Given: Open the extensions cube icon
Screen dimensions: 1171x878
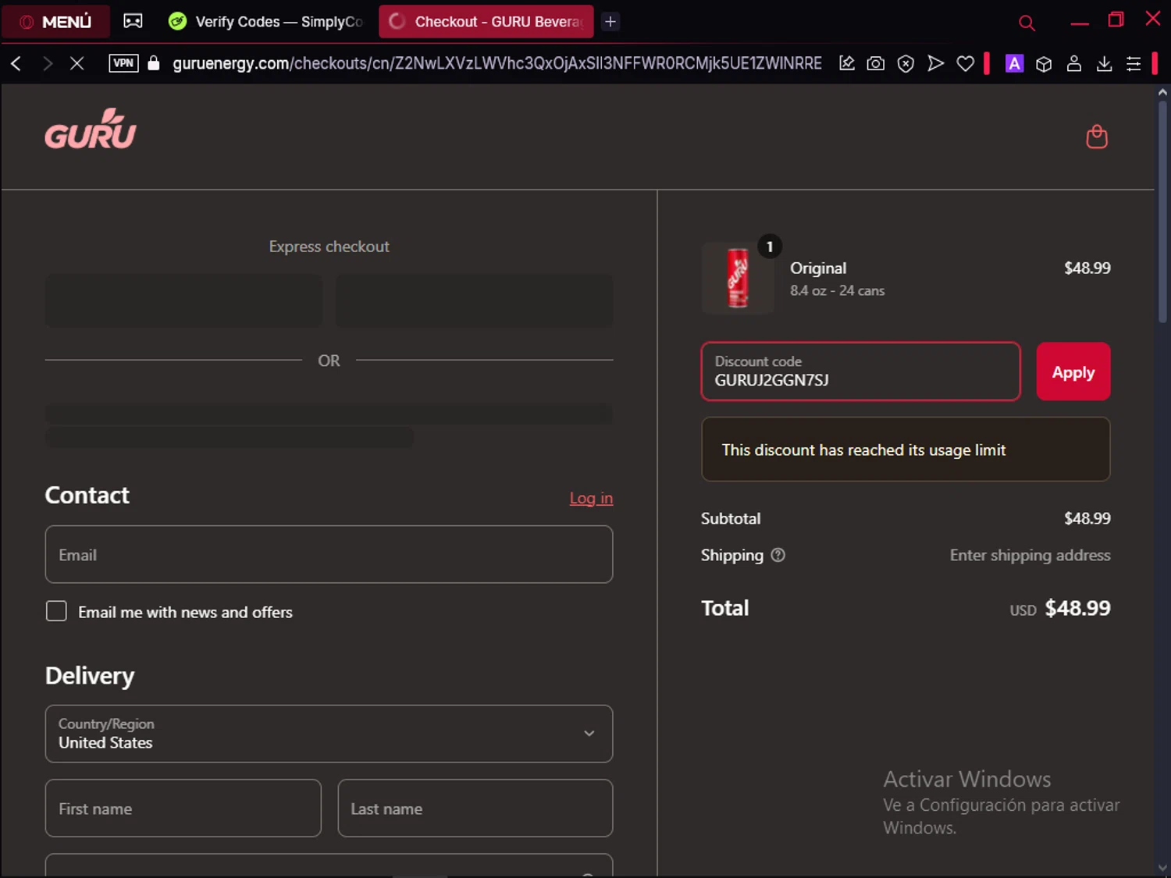Looking at the screenshot, I should [1044, 63].
